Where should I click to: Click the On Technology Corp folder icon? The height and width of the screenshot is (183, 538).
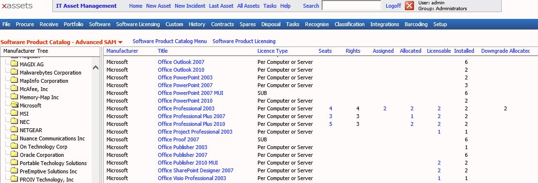14,146
